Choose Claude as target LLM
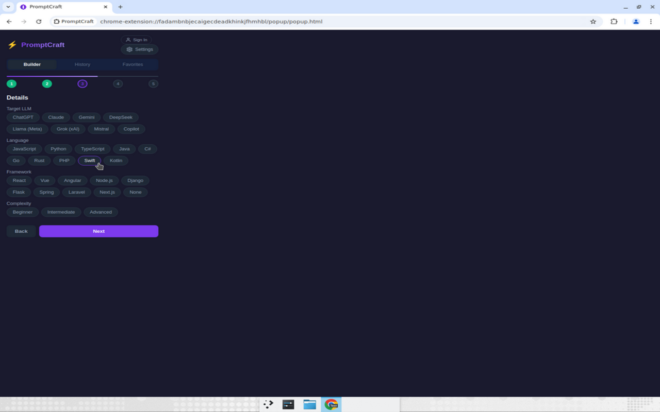Viewport: 660px width, 412px height. tap(56, 117)
